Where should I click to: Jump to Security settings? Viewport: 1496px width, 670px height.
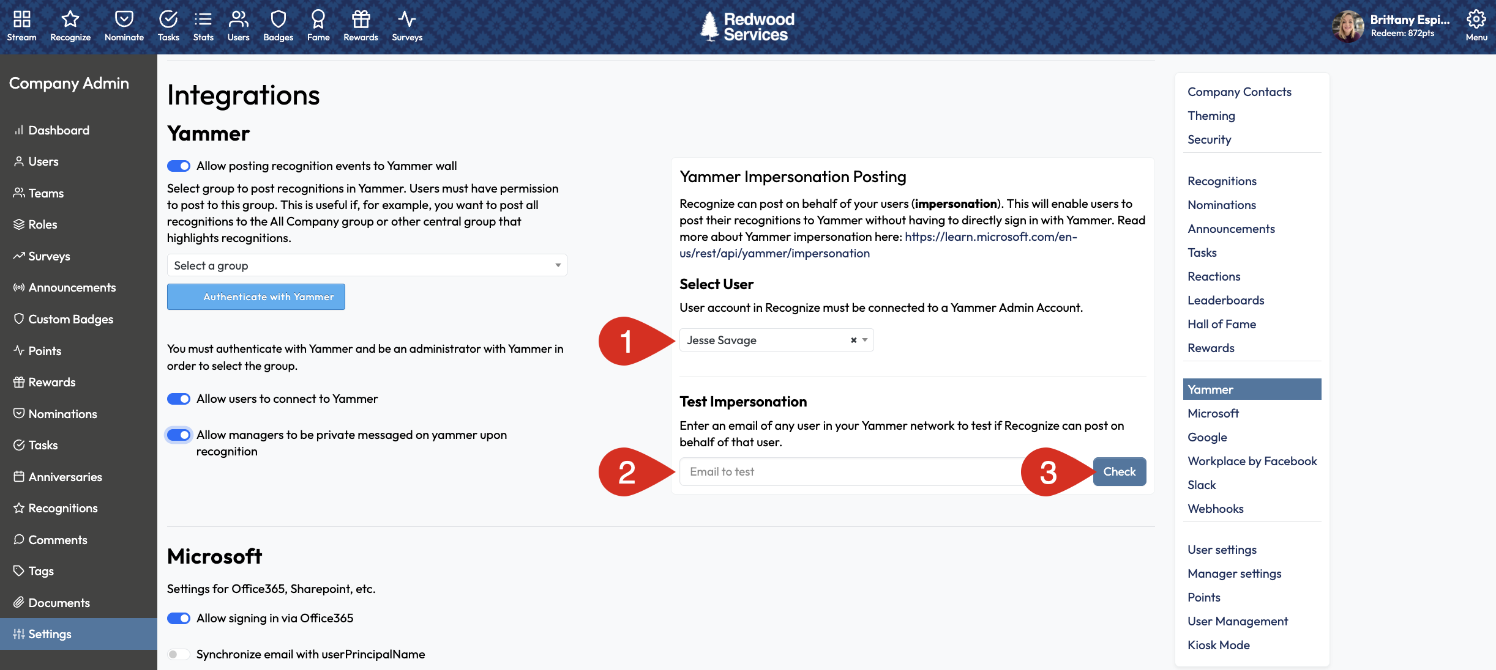(x=1210, y=139)
